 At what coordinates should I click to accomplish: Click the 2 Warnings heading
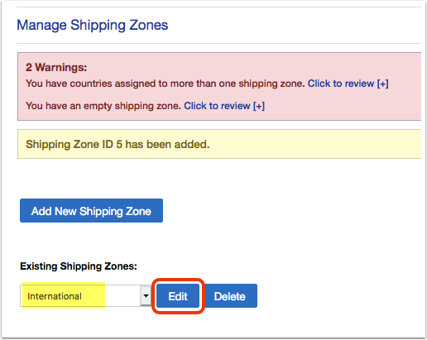[x=56, y=67]
